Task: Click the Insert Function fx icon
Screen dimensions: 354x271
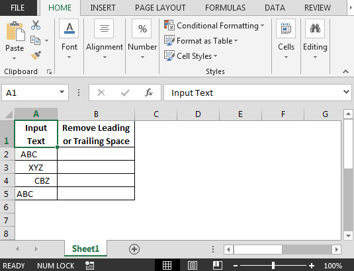Action: pos(149,93)
